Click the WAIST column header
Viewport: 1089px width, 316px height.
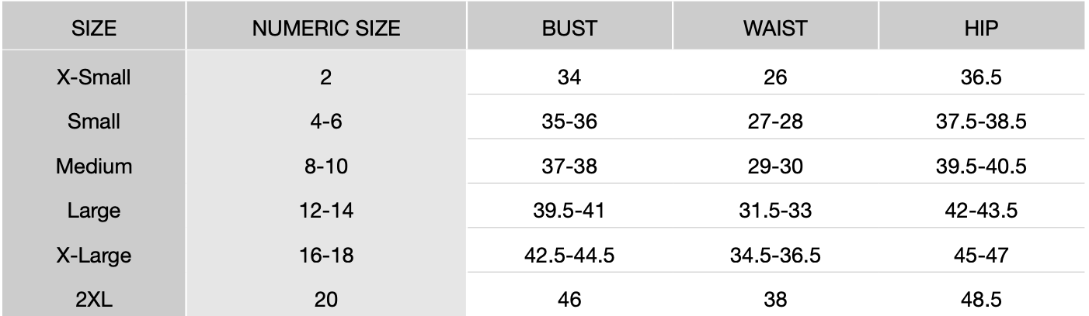[x=775, y=29]
